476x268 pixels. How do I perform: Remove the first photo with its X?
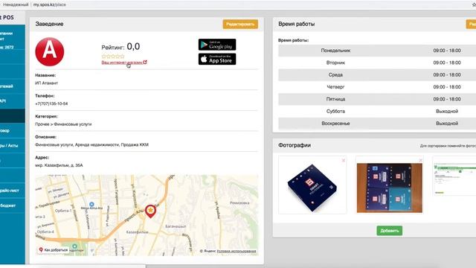(344, 161)
